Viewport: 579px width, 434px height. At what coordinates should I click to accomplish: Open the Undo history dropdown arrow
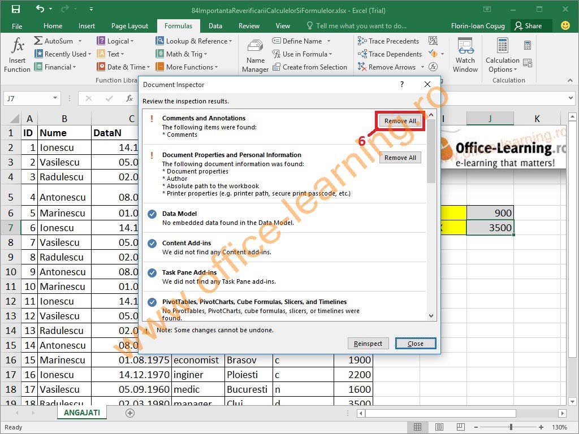(50, 9)
